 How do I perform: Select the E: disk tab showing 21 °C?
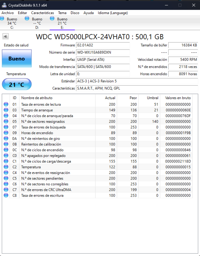62,23
